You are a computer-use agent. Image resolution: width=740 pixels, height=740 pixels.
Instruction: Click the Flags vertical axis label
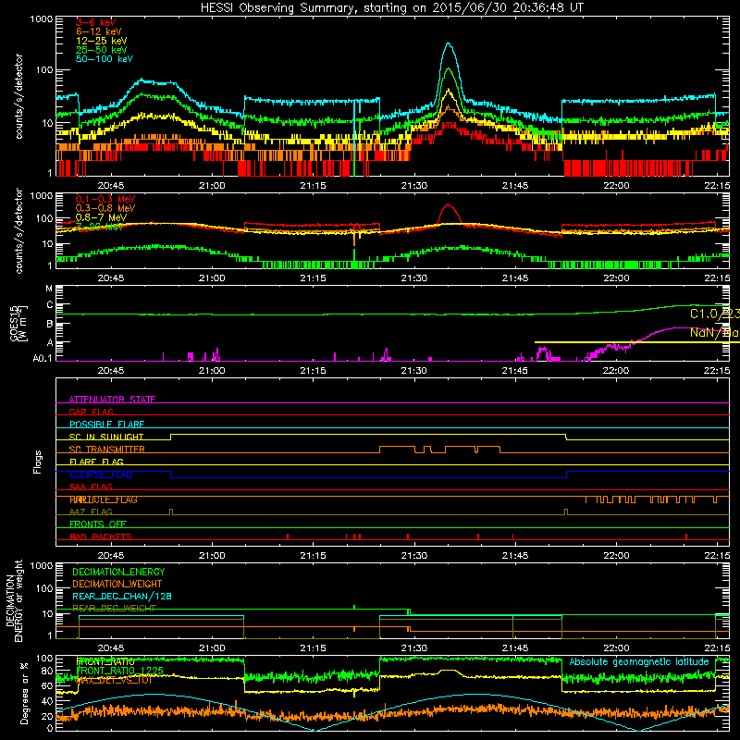[37, 462]
